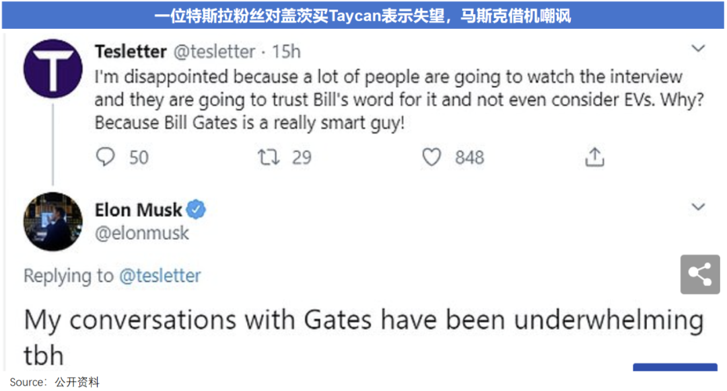Open the @tesletter handle beside the display name
727x391 pixels.
tap(215, 52)
